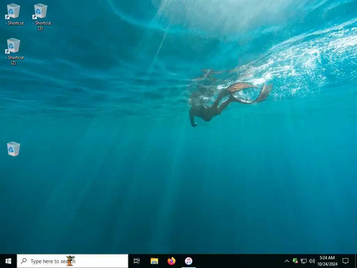Click the Show Desktop strip
Viewport: 357px width, 268px height.
tap(356, 261)
